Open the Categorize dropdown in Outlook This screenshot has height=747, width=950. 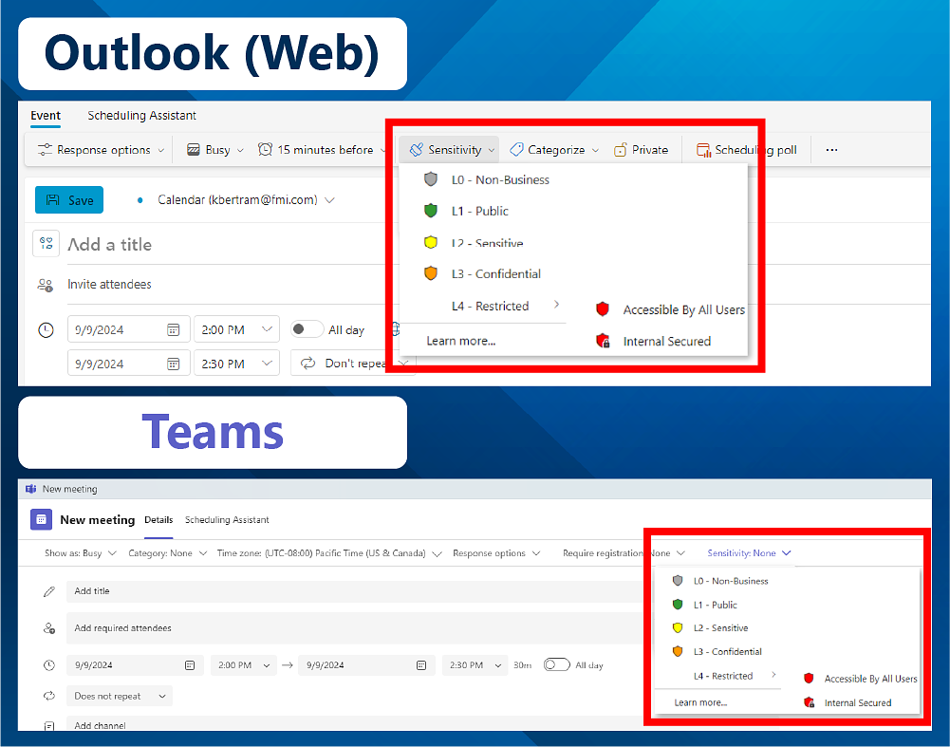point(554,150)
